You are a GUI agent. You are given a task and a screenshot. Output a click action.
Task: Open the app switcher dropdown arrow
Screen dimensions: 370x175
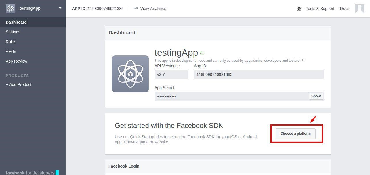60,8
